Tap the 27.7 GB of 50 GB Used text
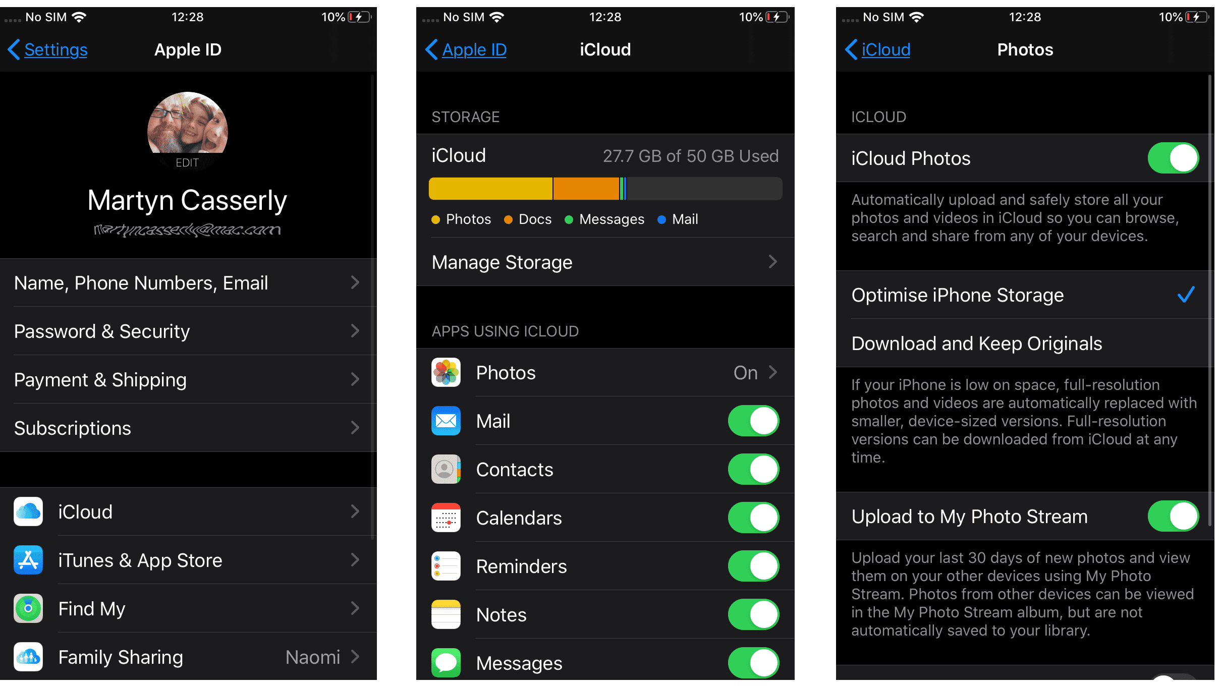 pyautogui.click(x=691, y=156)
